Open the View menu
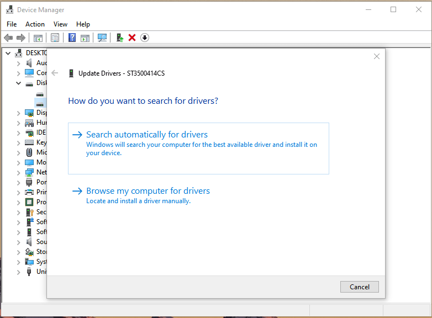This screenshot has width=432, height=318. 60,24
